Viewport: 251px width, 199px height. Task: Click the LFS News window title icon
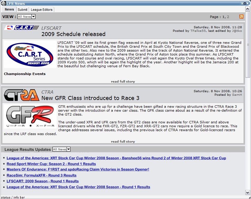point(4,3)
